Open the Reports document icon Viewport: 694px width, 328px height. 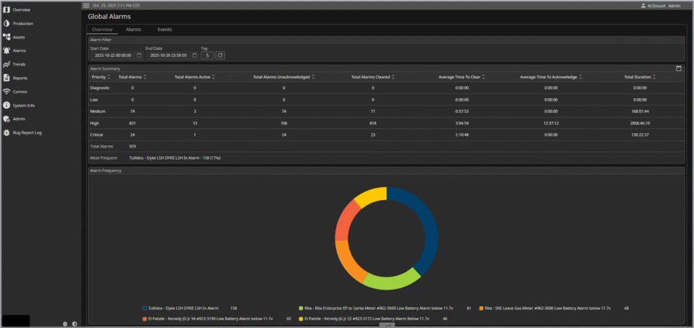click(6, 78)
